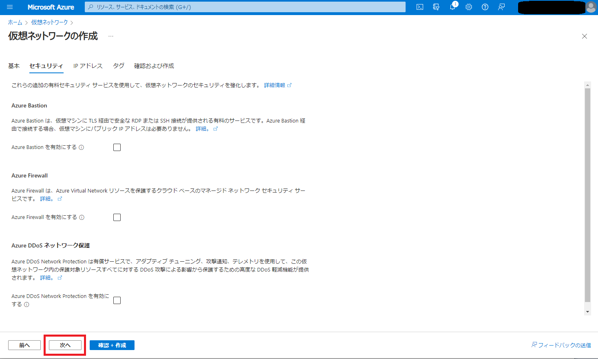Show info tooltip for DDoS Network Protection
This screenshot has width=598, height=359.
pyautogui.click(x=26, y=304)
